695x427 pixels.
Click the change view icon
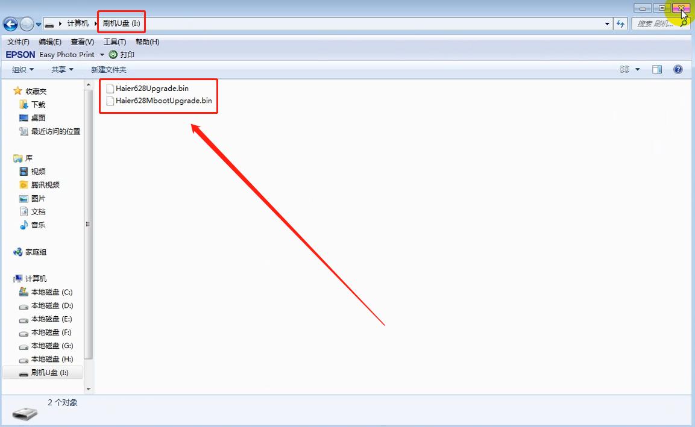click(624, 69)
